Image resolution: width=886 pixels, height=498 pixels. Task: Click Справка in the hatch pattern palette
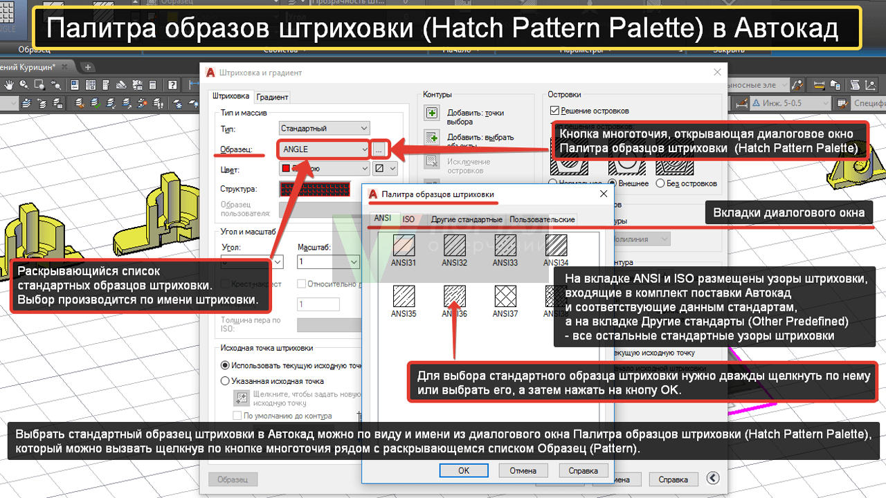click(x=583, y=470)
